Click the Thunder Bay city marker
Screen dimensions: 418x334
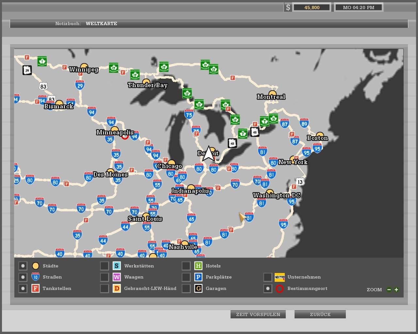146,82
